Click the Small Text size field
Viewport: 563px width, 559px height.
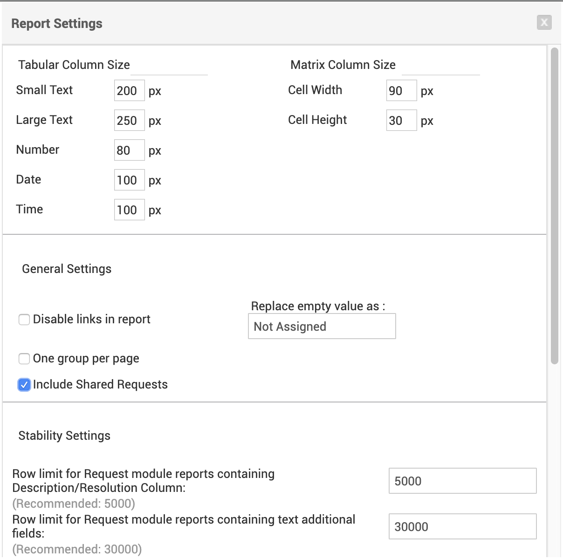tap(129, 90)
